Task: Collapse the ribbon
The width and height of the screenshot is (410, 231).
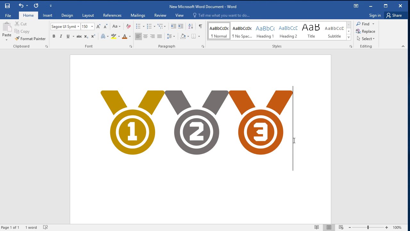Action: [403, 46]
